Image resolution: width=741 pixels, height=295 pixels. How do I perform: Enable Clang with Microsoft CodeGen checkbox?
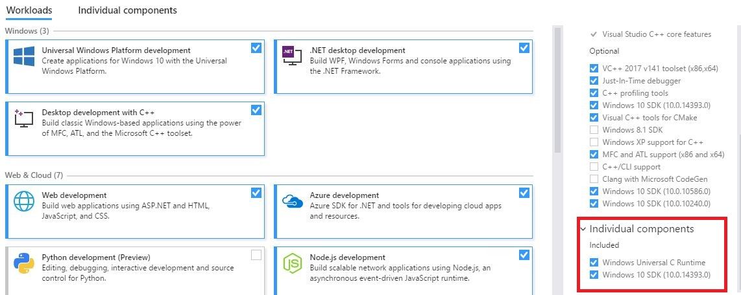point(594,179)
